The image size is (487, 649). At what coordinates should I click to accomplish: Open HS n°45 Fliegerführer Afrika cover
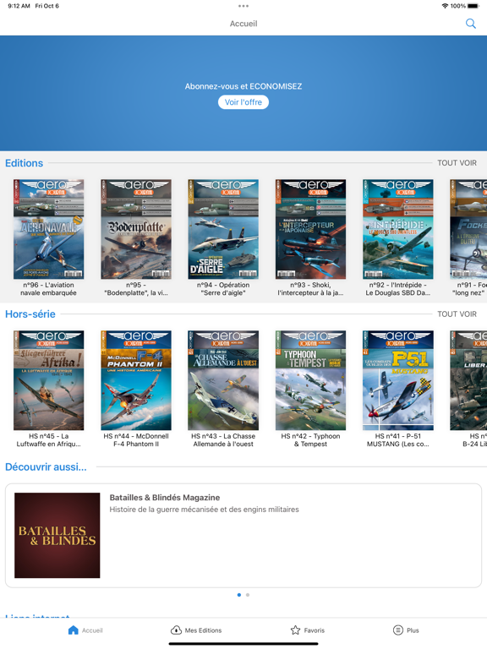click(x=48, y=380)
